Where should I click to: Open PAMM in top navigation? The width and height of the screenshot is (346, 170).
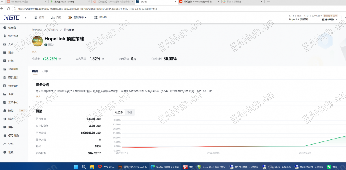click(101, 17)
